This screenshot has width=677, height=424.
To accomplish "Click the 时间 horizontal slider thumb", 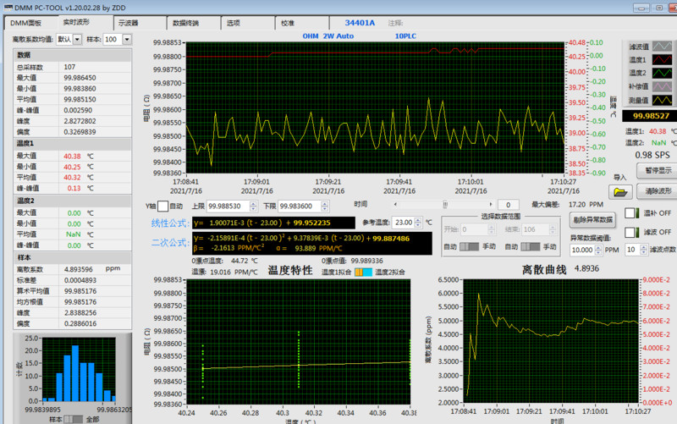I will pos(445,205).
